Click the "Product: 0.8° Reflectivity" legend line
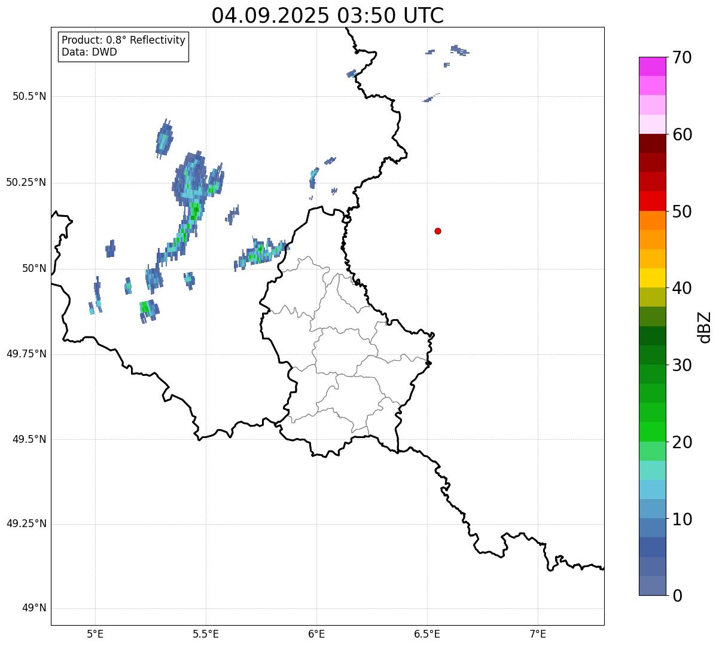Viewport: 719px width, 646px height. [124, 40]
